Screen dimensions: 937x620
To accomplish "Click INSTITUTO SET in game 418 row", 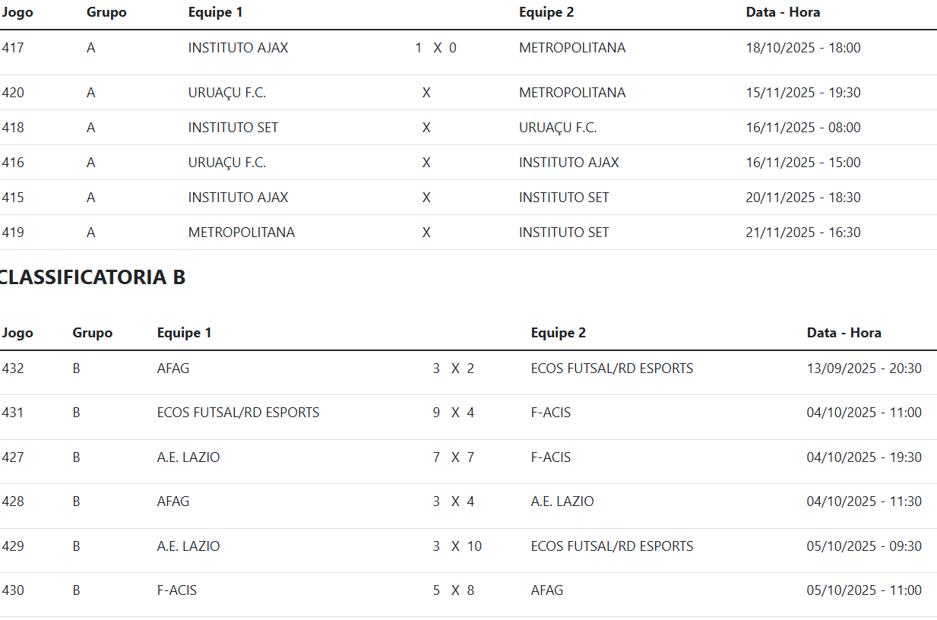I will (233, 128).
